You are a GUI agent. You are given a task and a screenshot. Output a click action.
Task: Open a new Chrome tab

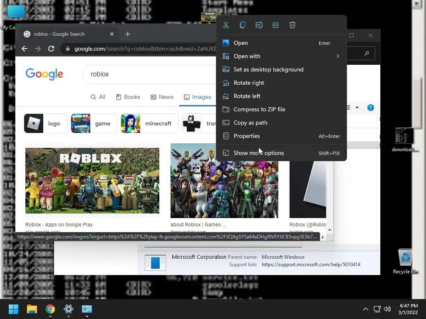click(x=128, y=34)
